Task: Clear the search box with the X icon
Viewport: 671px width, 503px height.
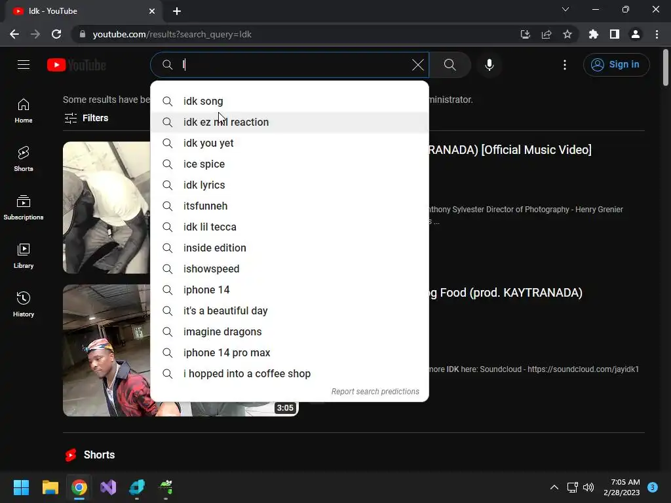Action: pos(417,65)
